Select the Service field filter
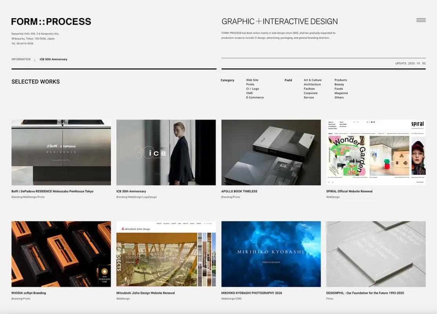437x314 pixels. tap(309, 98)
